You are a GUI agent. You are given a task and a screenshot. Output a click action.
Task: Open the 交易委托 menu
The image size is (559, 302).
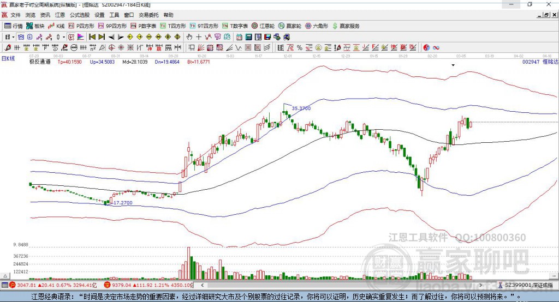(148, 15)
